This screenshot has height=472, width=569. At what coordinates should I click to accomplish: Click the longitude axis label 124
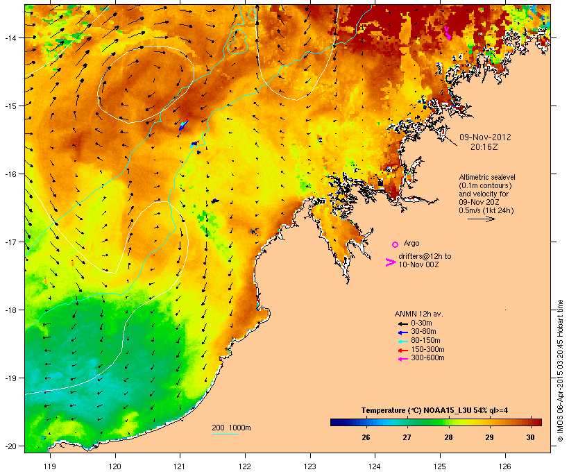click(x=375, y=466)
